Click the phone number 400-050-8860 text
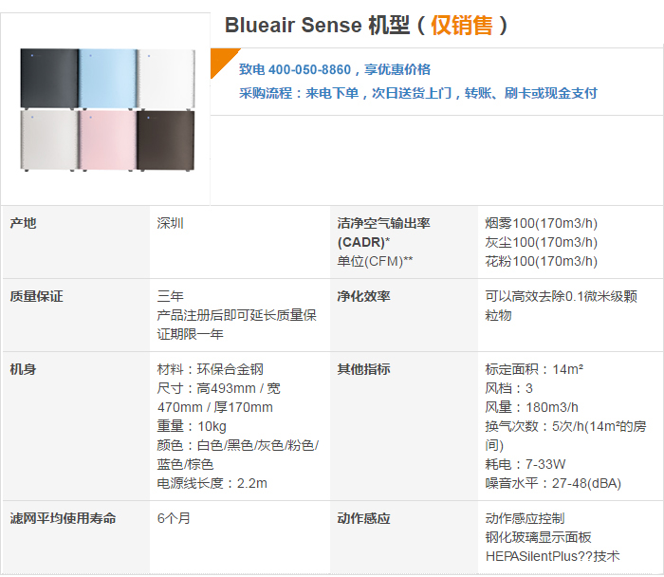This screenshot has height=577, width=664. coord(309,69)
